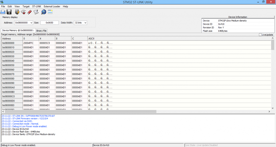Select cell 20004FFC in first row

pos(31,43)
